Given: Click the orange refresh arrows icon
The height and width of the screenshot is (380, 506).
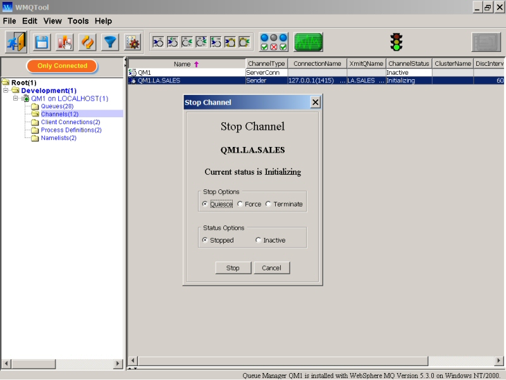Looking at the screenshot, I should (87, 42).
